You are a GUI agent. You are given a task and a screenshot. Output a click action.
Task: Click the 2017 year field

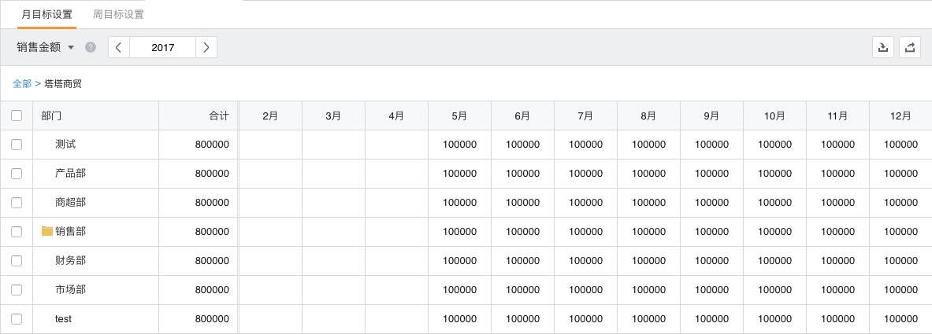[x=162, y=47]
